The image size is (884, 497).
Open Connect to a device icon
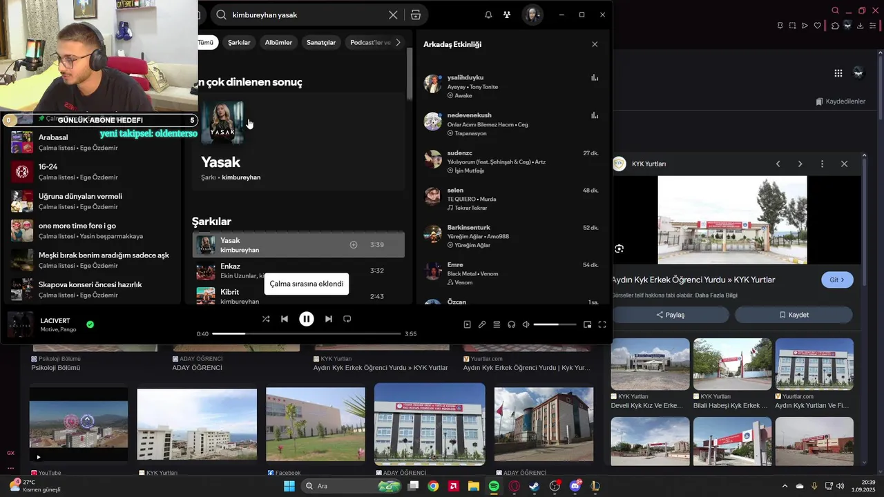pyautogui.click(x=512, y=324)
